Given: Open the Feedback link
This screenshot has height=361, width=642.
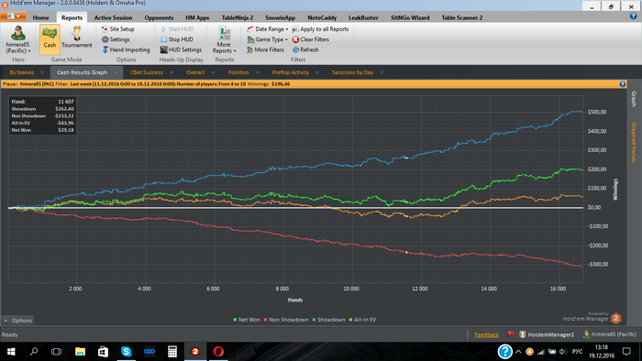Looking at the screenshot, I should [x=486, y=334].
